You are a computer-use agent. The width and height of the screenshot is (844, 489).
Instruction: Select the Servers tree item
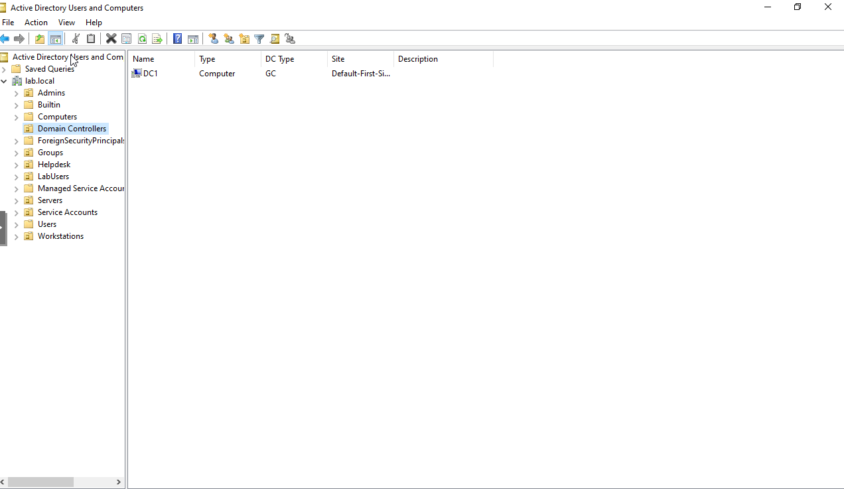(50, 200)
